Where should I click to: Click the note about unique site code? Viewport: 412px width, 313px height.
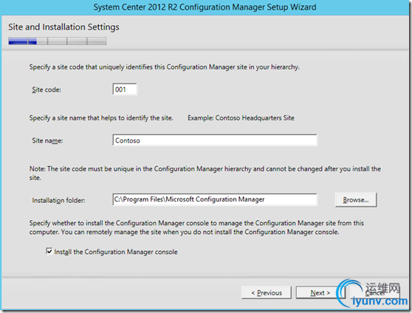(x=205, y=173)
